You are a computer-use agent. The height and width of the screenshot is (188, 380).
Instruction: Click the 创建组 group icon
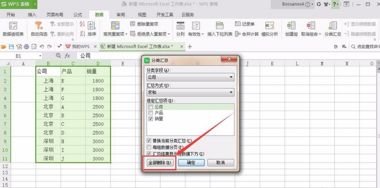point(291,26)
